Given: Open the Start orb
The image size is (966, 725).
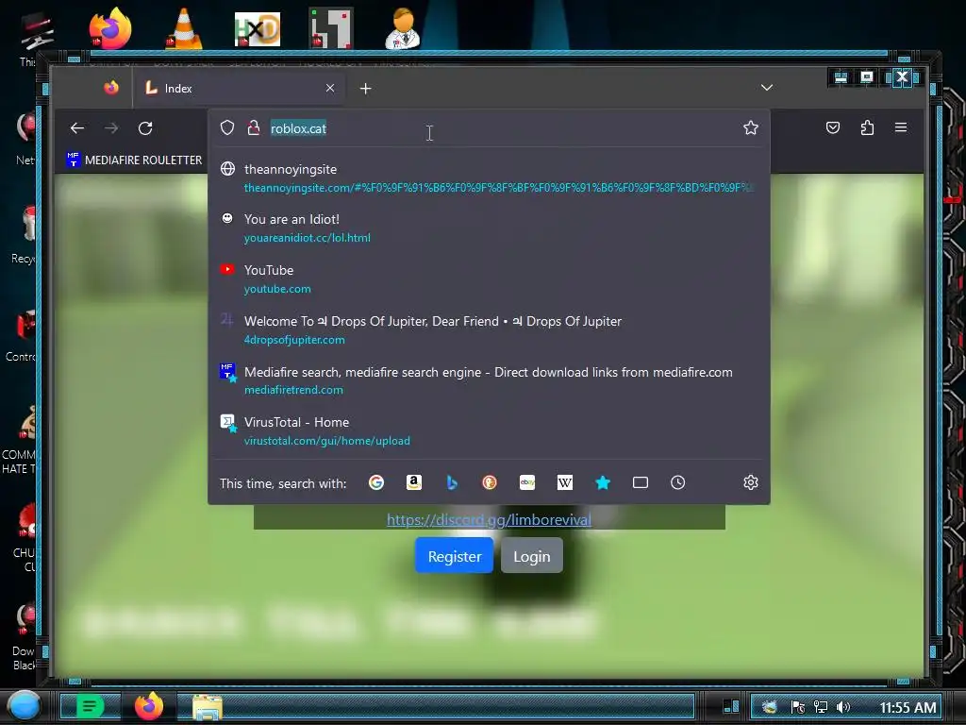Looking at the screenshot, I should pos(25,706).
